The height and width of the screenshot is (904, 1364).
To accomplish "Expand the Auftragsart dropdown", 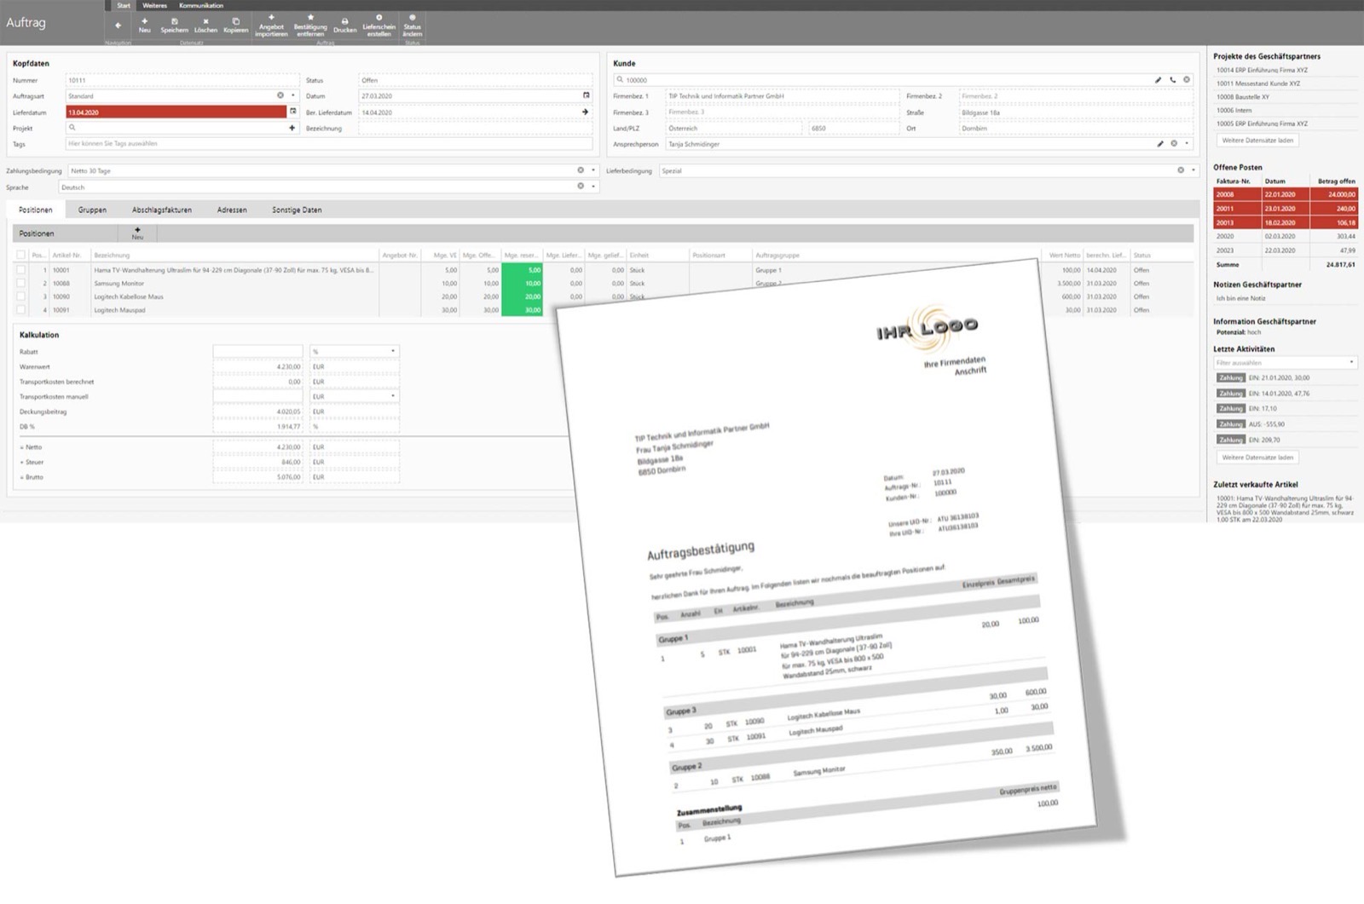I will [292, 95].
